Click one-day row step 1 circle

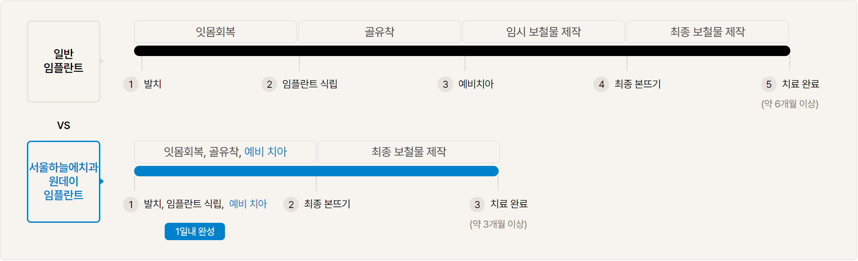(131, 205)
